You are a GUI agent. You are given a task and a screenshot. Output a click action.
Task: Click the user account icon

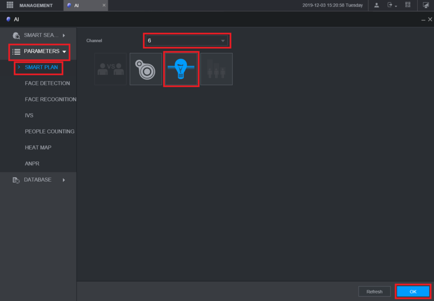[376, 5]
